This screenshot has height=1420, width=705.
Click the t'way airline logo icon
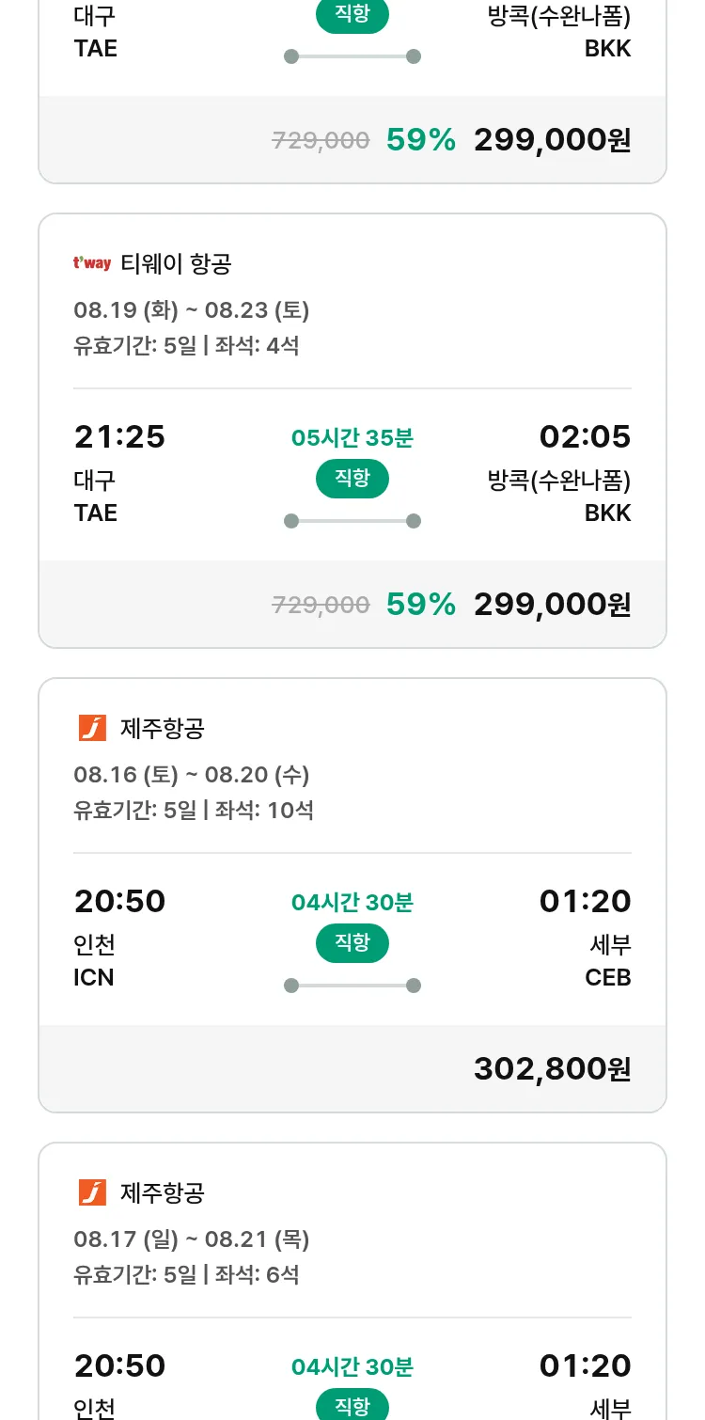coord(92,264)
